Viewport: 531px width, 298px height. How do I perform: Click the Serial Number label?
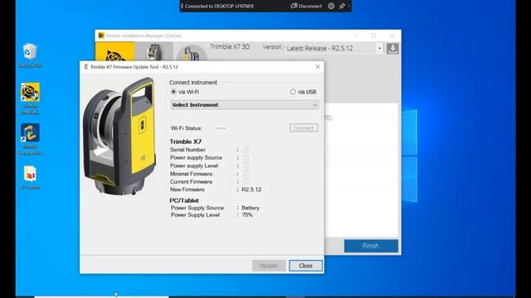tap(188, 149)
